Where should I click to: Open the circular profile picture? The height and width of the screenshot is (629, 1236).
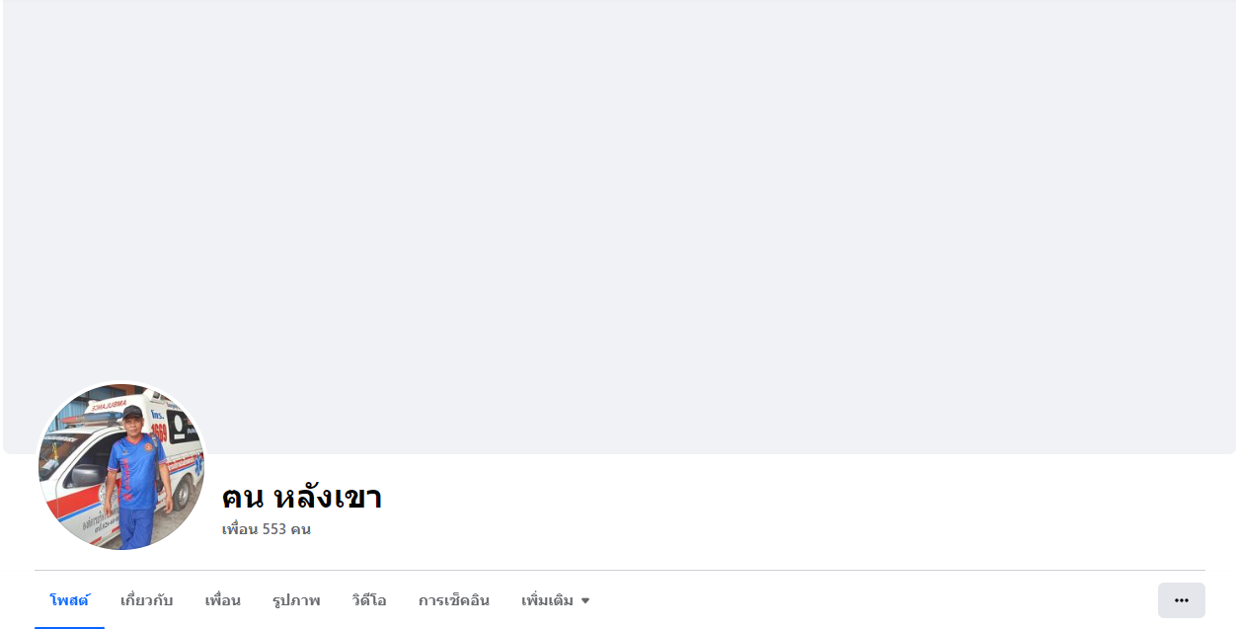[121, 467]
